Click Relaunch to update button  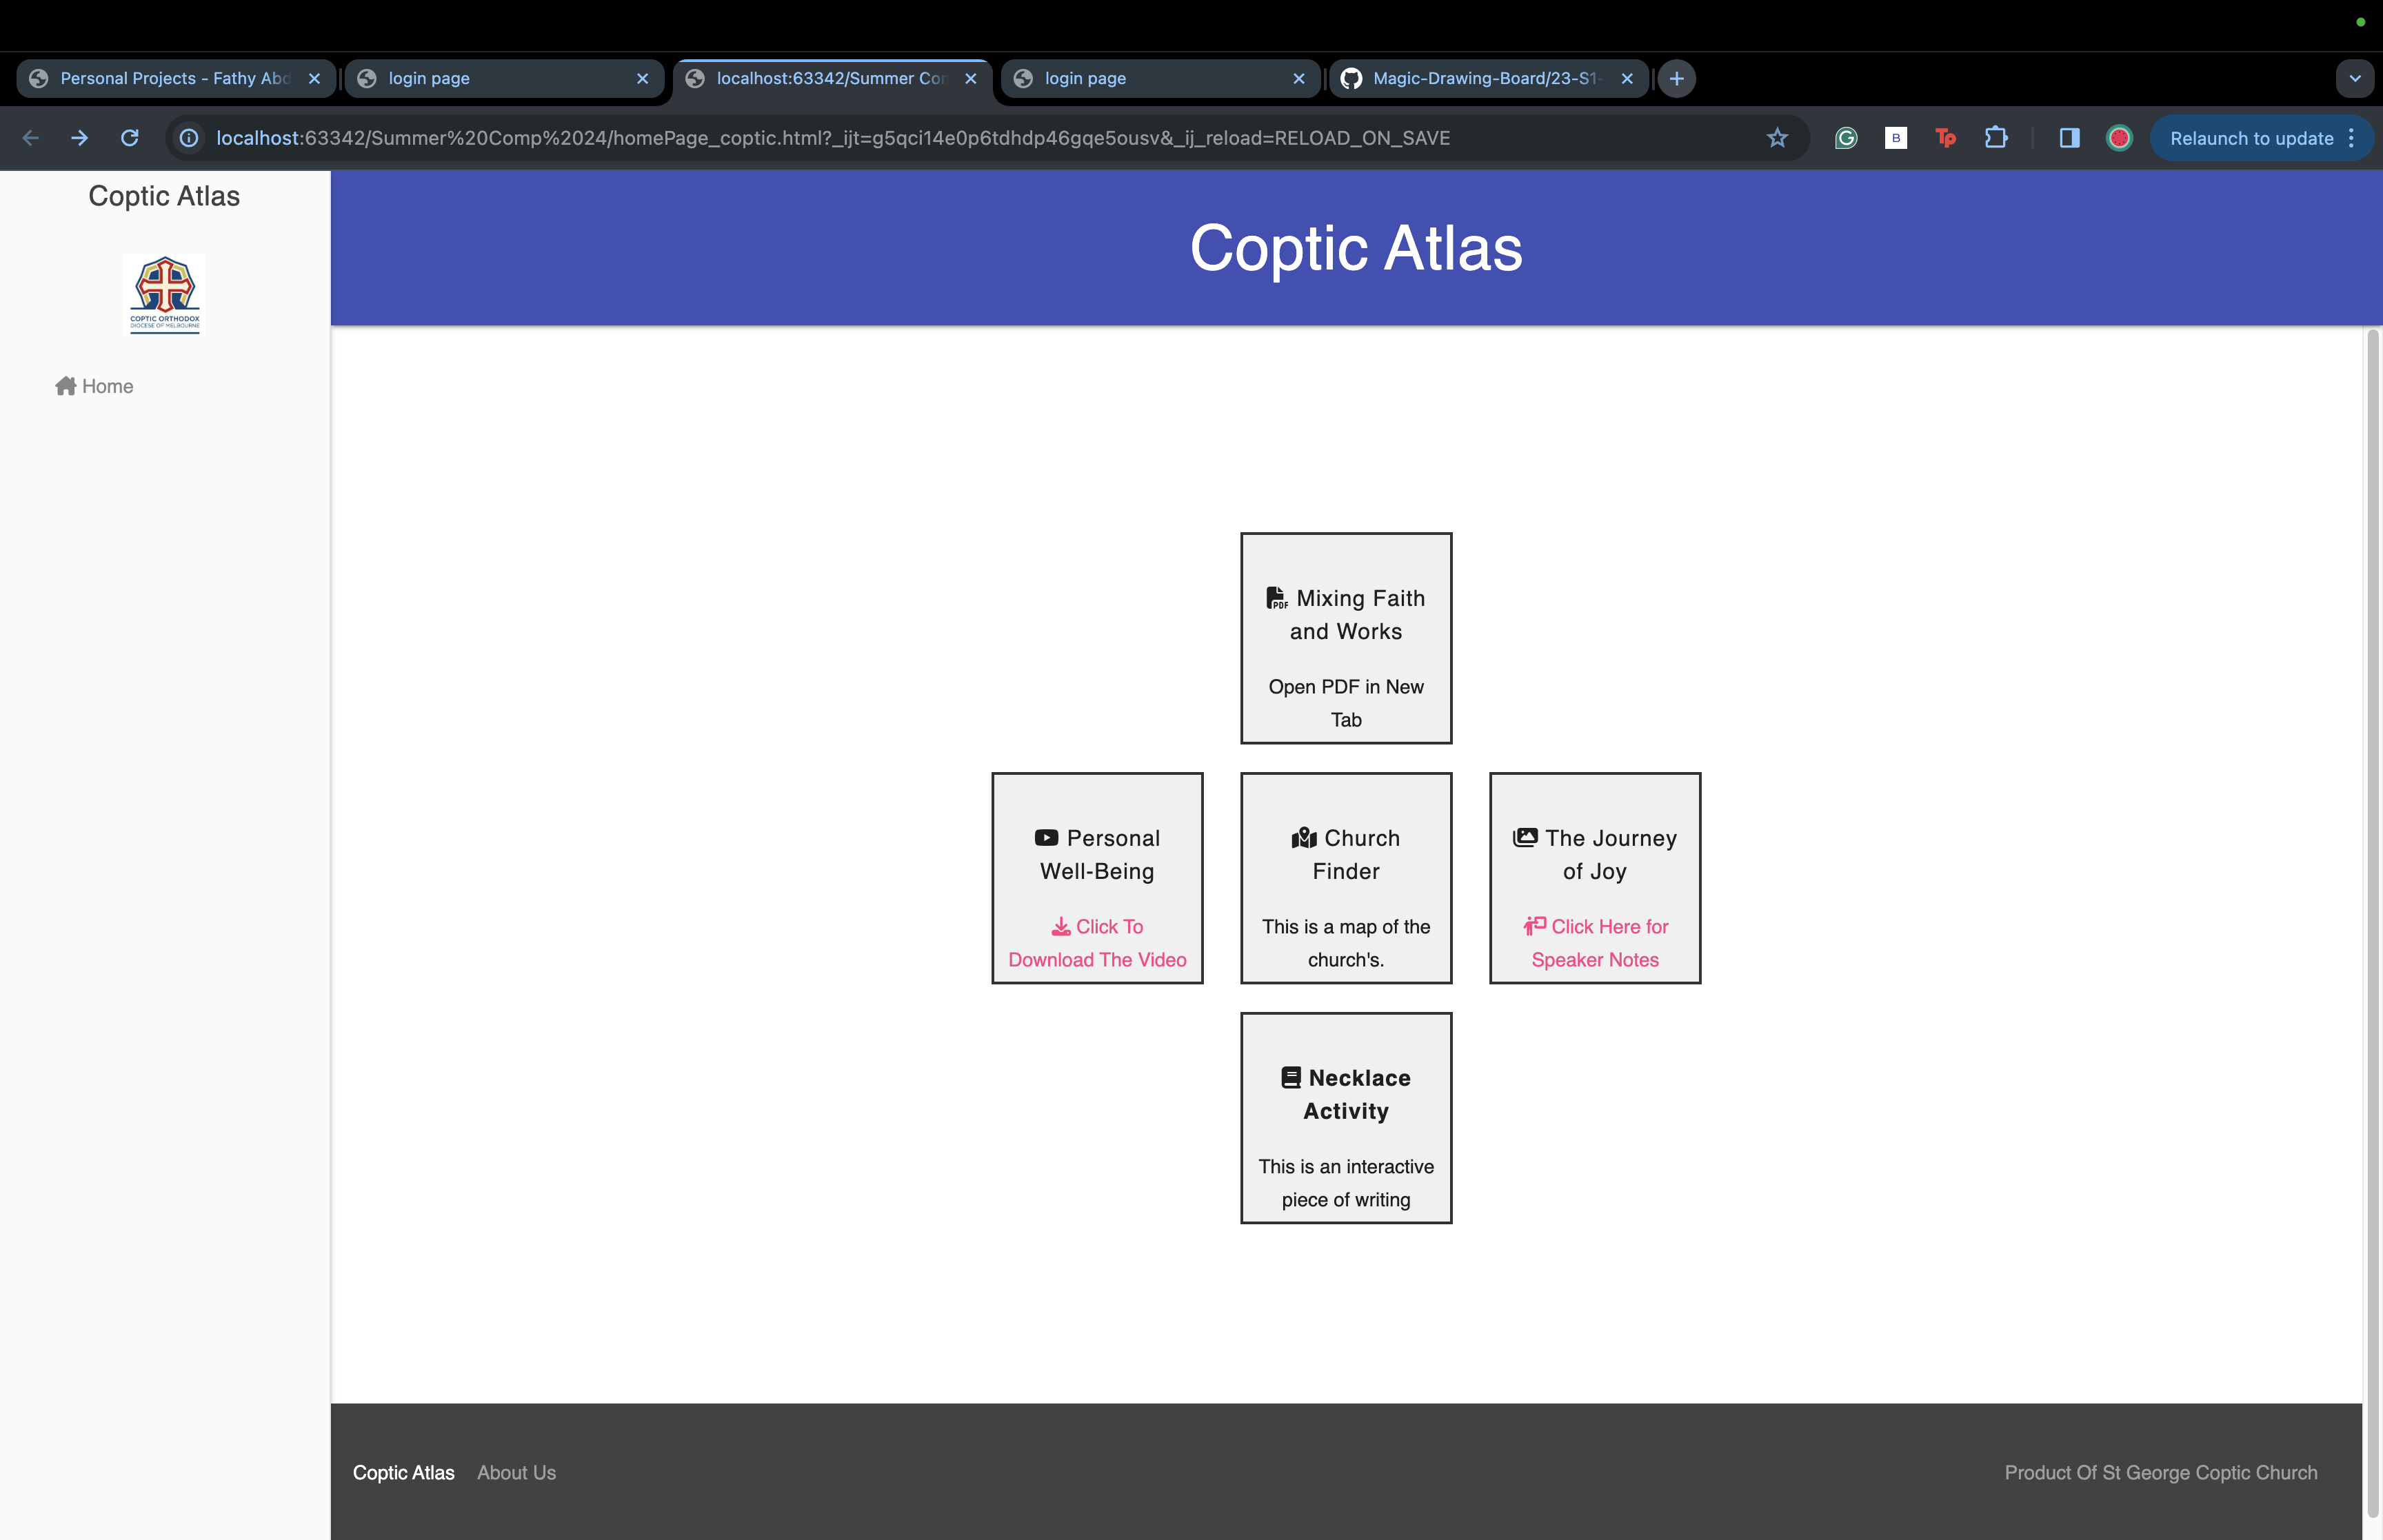[2251, 138]
